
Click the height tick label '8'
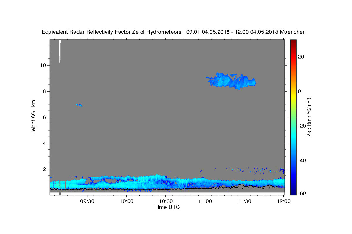click(45, 91)
